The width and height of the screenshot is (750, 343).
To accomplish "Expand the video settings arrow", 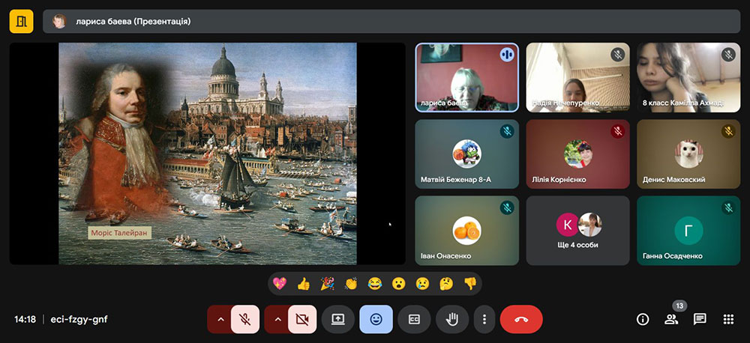I will tap(277, 319).
